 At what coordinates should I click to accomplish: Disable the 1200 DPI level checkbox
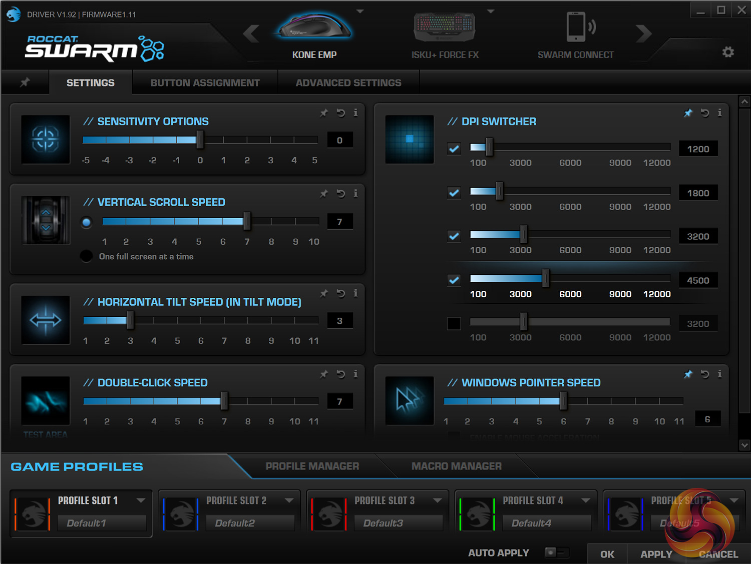(454, 149)
